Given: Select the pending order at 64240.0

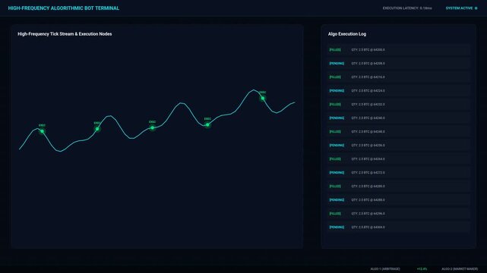Looking at the screenshot, I should pos(399,118).
